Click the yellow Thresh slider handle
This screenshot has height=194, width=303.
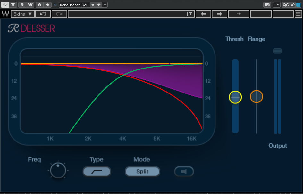coord(235,97)
